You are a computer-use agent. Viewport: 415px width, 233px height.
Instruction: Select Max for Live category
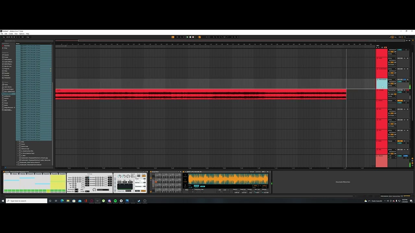(8, 66)
